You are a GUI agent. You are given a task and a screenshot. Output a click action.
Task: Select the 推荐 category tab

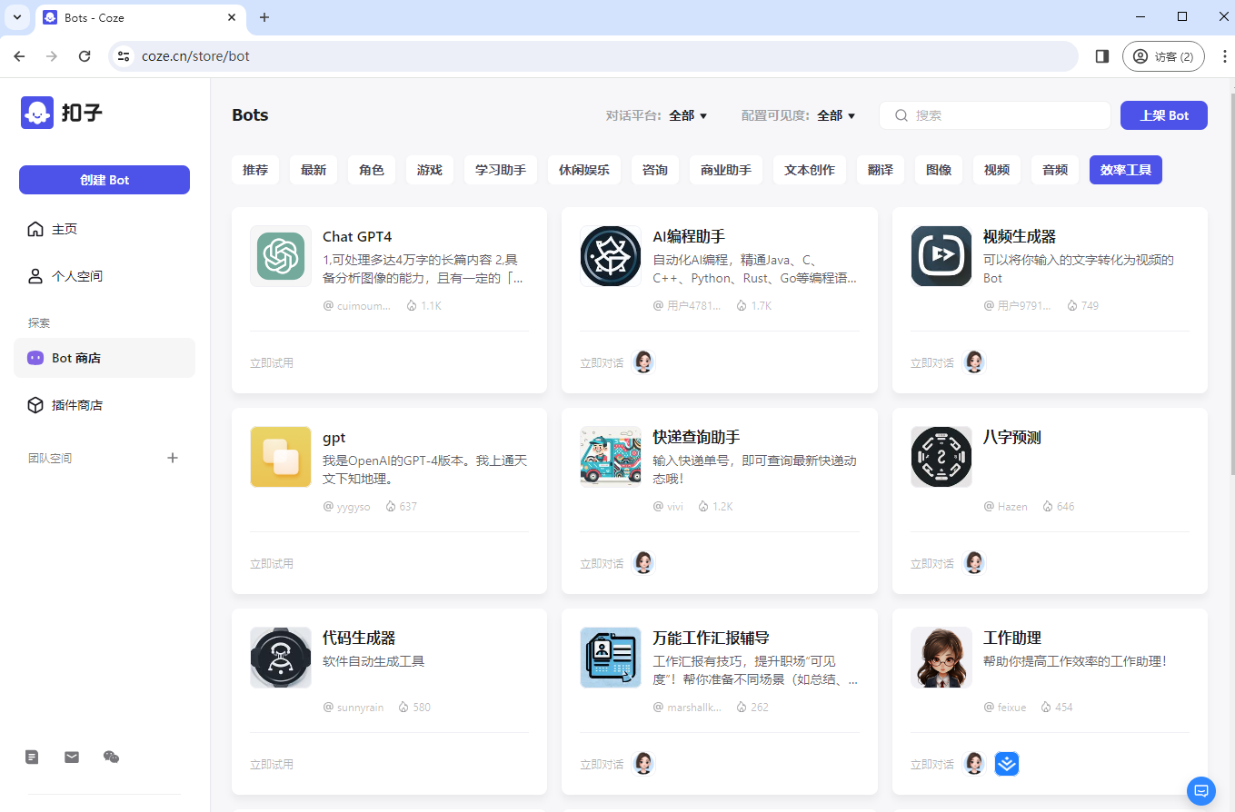pos(255,170)
